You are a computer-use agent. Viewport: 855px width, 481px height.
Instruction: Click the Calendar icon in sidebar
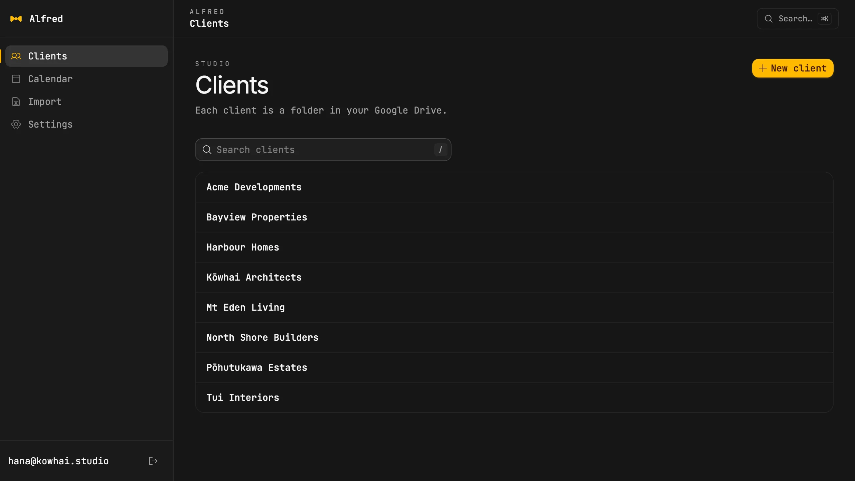click(x=16, y=79)
